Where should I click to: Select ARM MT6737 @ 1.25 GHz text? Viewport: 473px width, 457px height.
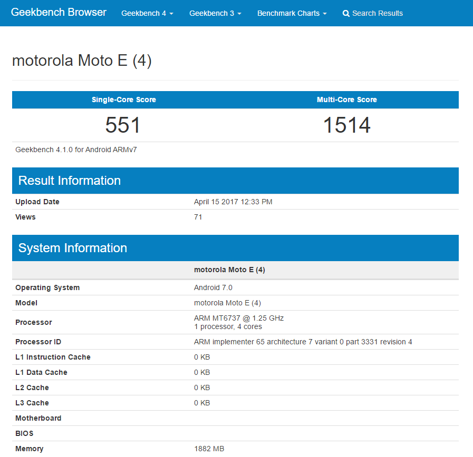239,318
